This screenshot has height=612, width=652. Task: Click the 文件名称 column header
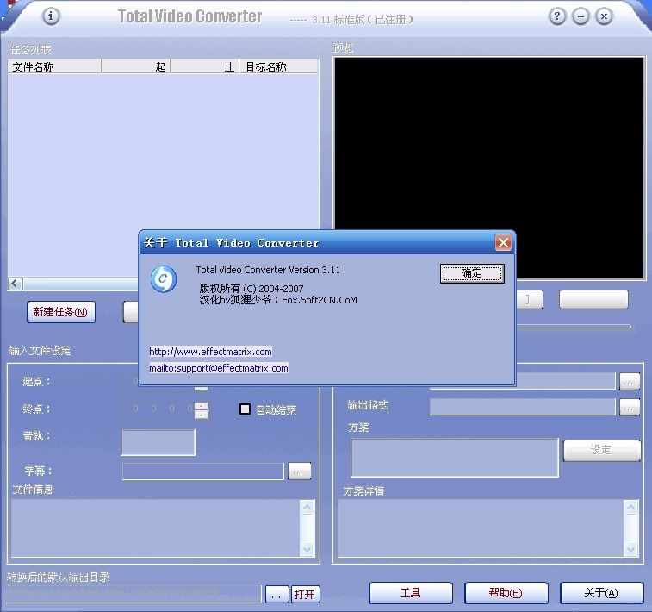coord(54,66)
